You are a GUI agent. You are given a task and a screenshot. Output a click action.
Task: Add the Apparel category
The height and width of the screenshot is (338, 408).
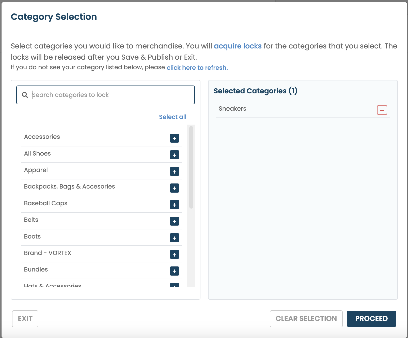coord(174,172)
